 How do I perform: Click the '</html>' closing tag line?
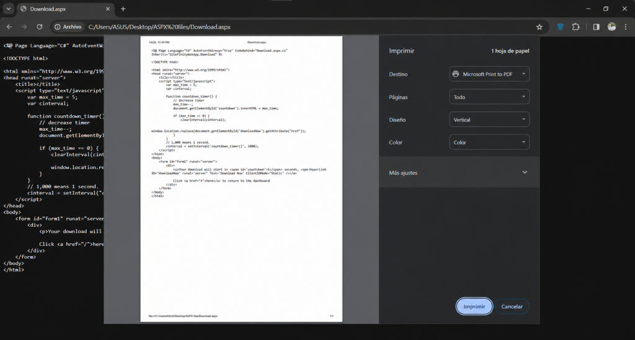(x=14, y=269)
